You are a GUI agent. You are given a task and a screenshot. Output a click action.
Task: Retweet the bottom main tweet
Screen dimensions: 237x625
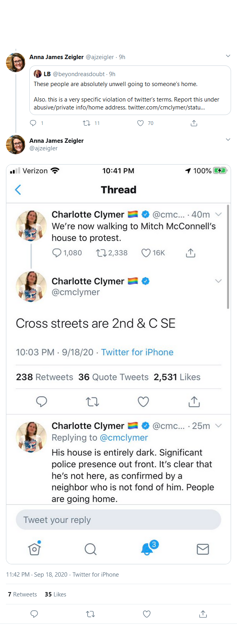coord(90,614)
